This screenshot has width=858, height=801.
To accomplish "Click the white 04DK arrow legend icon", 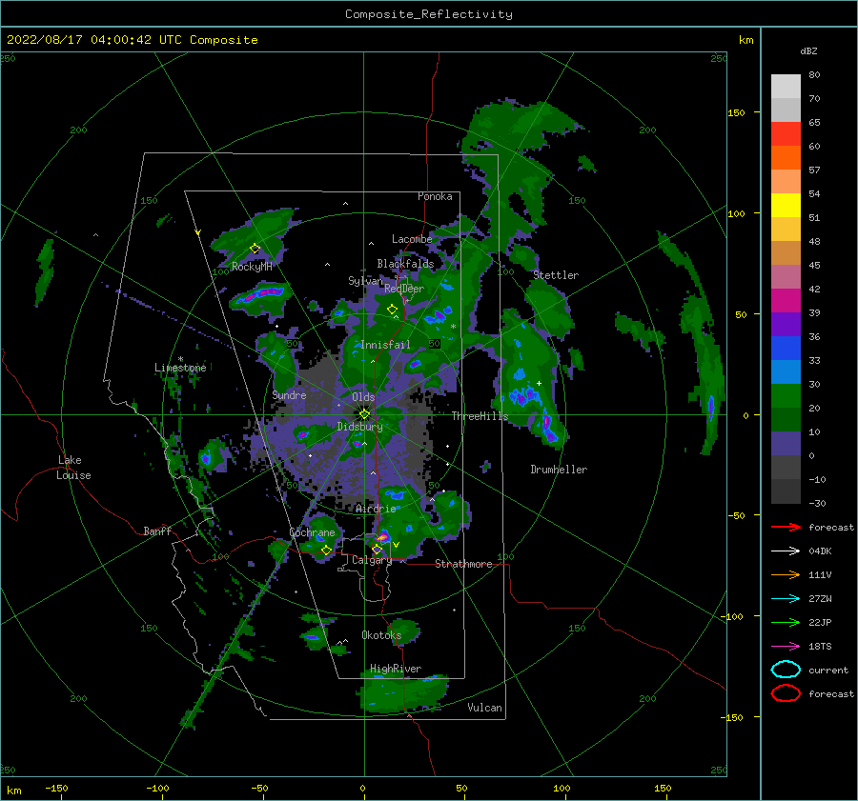I will click(x=786, y=551).
